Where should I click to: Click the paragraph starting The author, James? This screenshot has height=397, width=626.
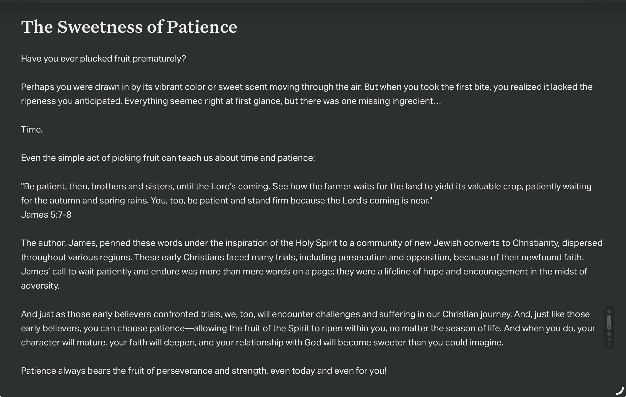click(312, 264)
